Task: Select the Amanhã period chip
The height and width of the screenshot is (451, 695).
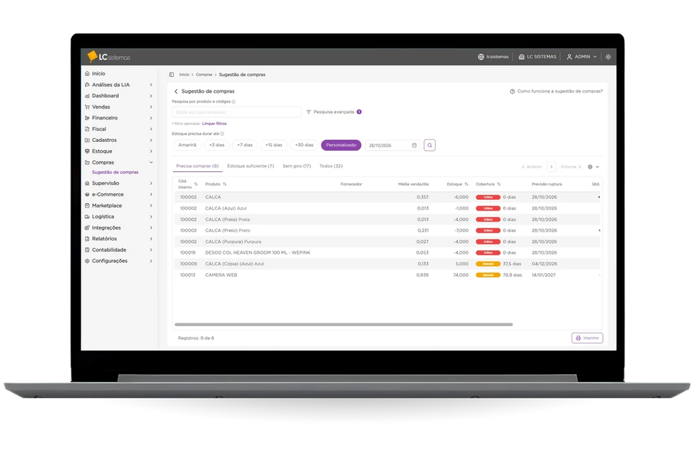Action: click(187, 145)
